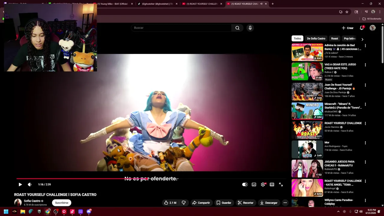Open the All Bookmarks folder

pyautogui.click(x=372, y=19)
